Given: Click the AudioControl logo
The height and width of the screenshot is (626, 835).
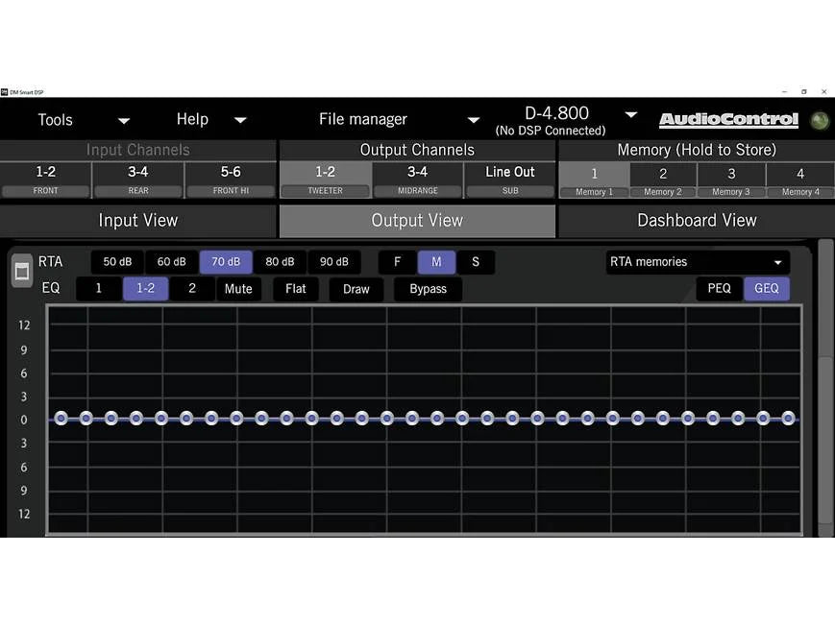Looking at the screenshot, I should pos(728,120).
